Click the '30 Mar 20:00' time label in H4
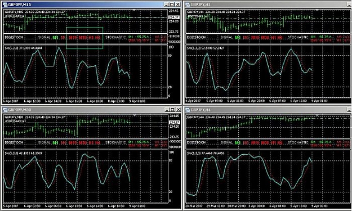 click(x=236, y=206)
